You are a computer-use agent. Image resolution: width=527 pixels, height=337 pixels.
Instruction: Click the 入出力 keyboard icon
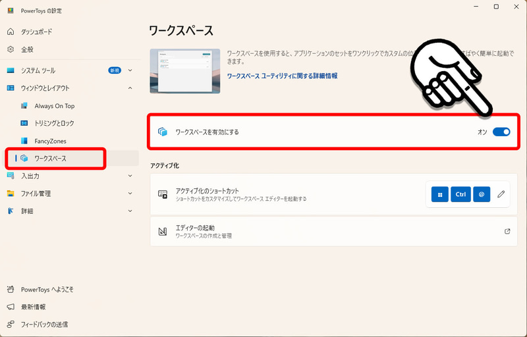pyautogui.click(x=11, y=176)
